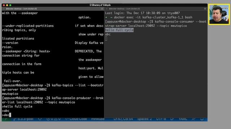Click the red close window button
The height and width of the screenshot is (129, 231).
click(x=4, y=5)
